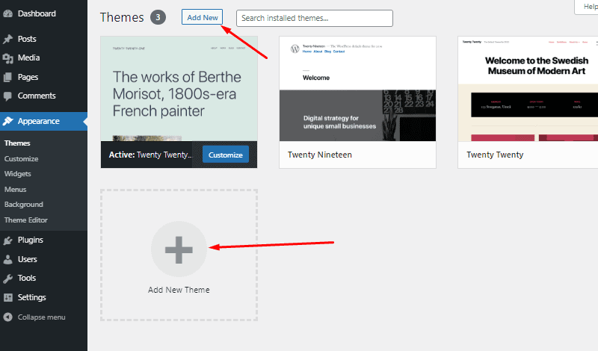Click the Appearance paintbrush icon

(x=7, y=121)
